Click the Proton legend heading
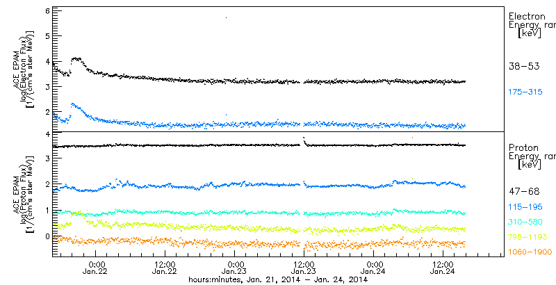Image resolution: width=556 pixels, height=285 pixels. coord(524,147)
